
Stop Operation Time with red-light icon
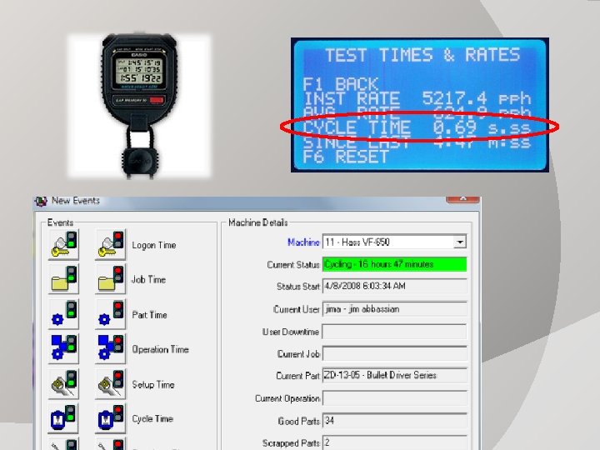coord(110,348)
